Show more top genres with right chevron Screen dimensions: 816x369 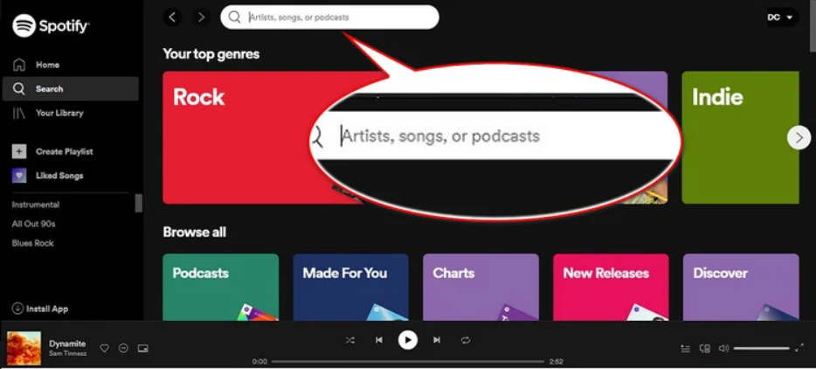(799, 137)
